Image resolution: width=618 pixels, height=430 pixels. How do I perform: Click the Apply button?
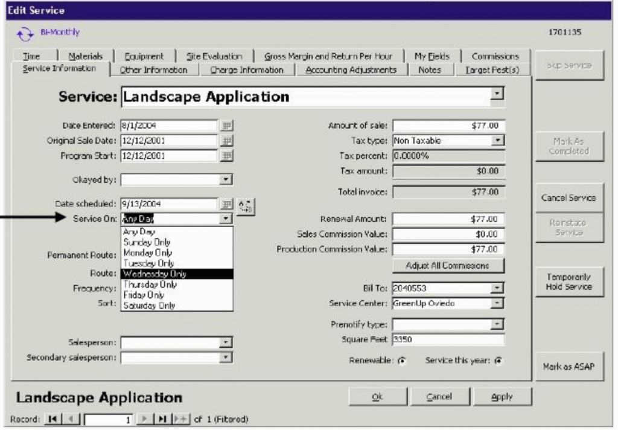pyautogui.click(x=502, y=397)
